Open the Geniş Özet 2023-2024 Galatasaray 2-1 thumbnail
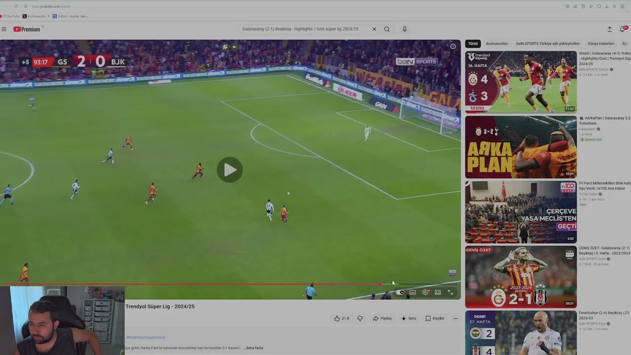The height and width of the screenshot is (355, 631). [521, 277]
